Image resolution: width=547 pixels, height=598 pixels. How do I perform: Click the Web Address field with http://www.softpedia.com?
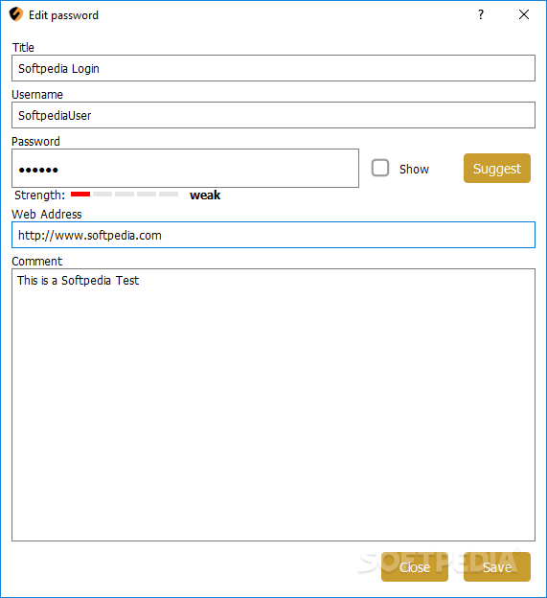(x=273, y=235)
